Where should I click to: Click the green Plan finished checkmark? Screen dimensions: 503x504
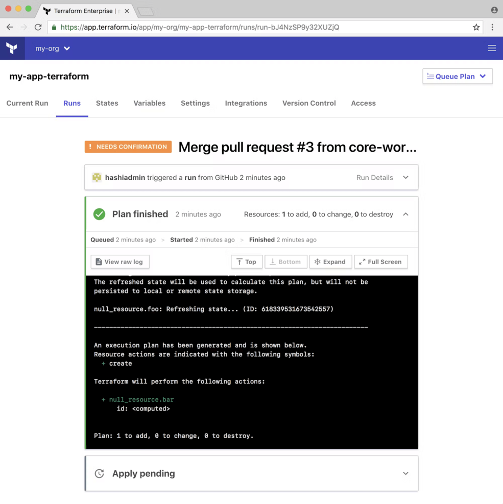pos(99,214)
